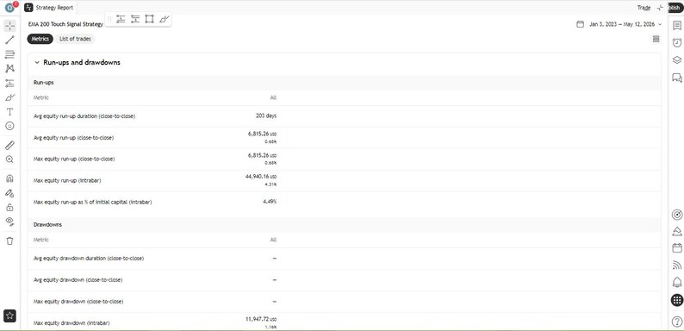Click Max equity drawdown (close-to-close) label
The width and height of the screenshot is (684, 331).
[x=78, y=302]
